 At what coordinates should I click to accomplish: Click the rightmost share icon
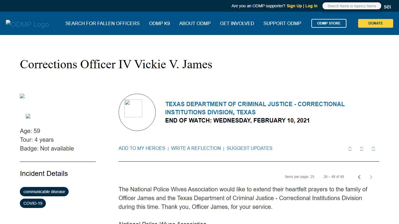(373, 149)
